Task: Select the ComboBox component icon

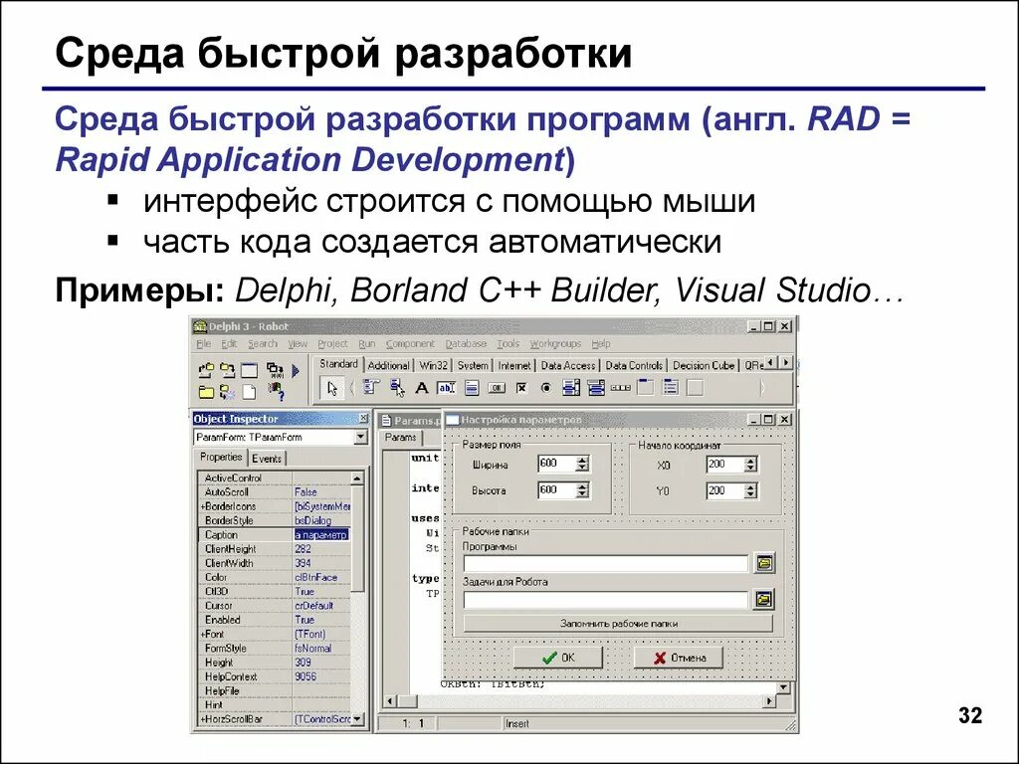Action: [x=596, y=388]
